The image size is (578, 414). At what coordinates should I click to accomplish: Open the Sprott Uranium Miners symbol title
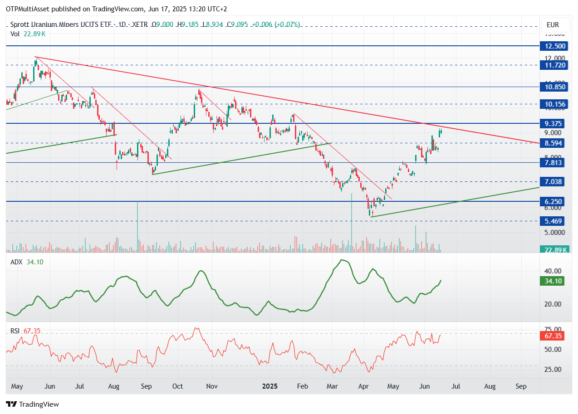(62, 24)
